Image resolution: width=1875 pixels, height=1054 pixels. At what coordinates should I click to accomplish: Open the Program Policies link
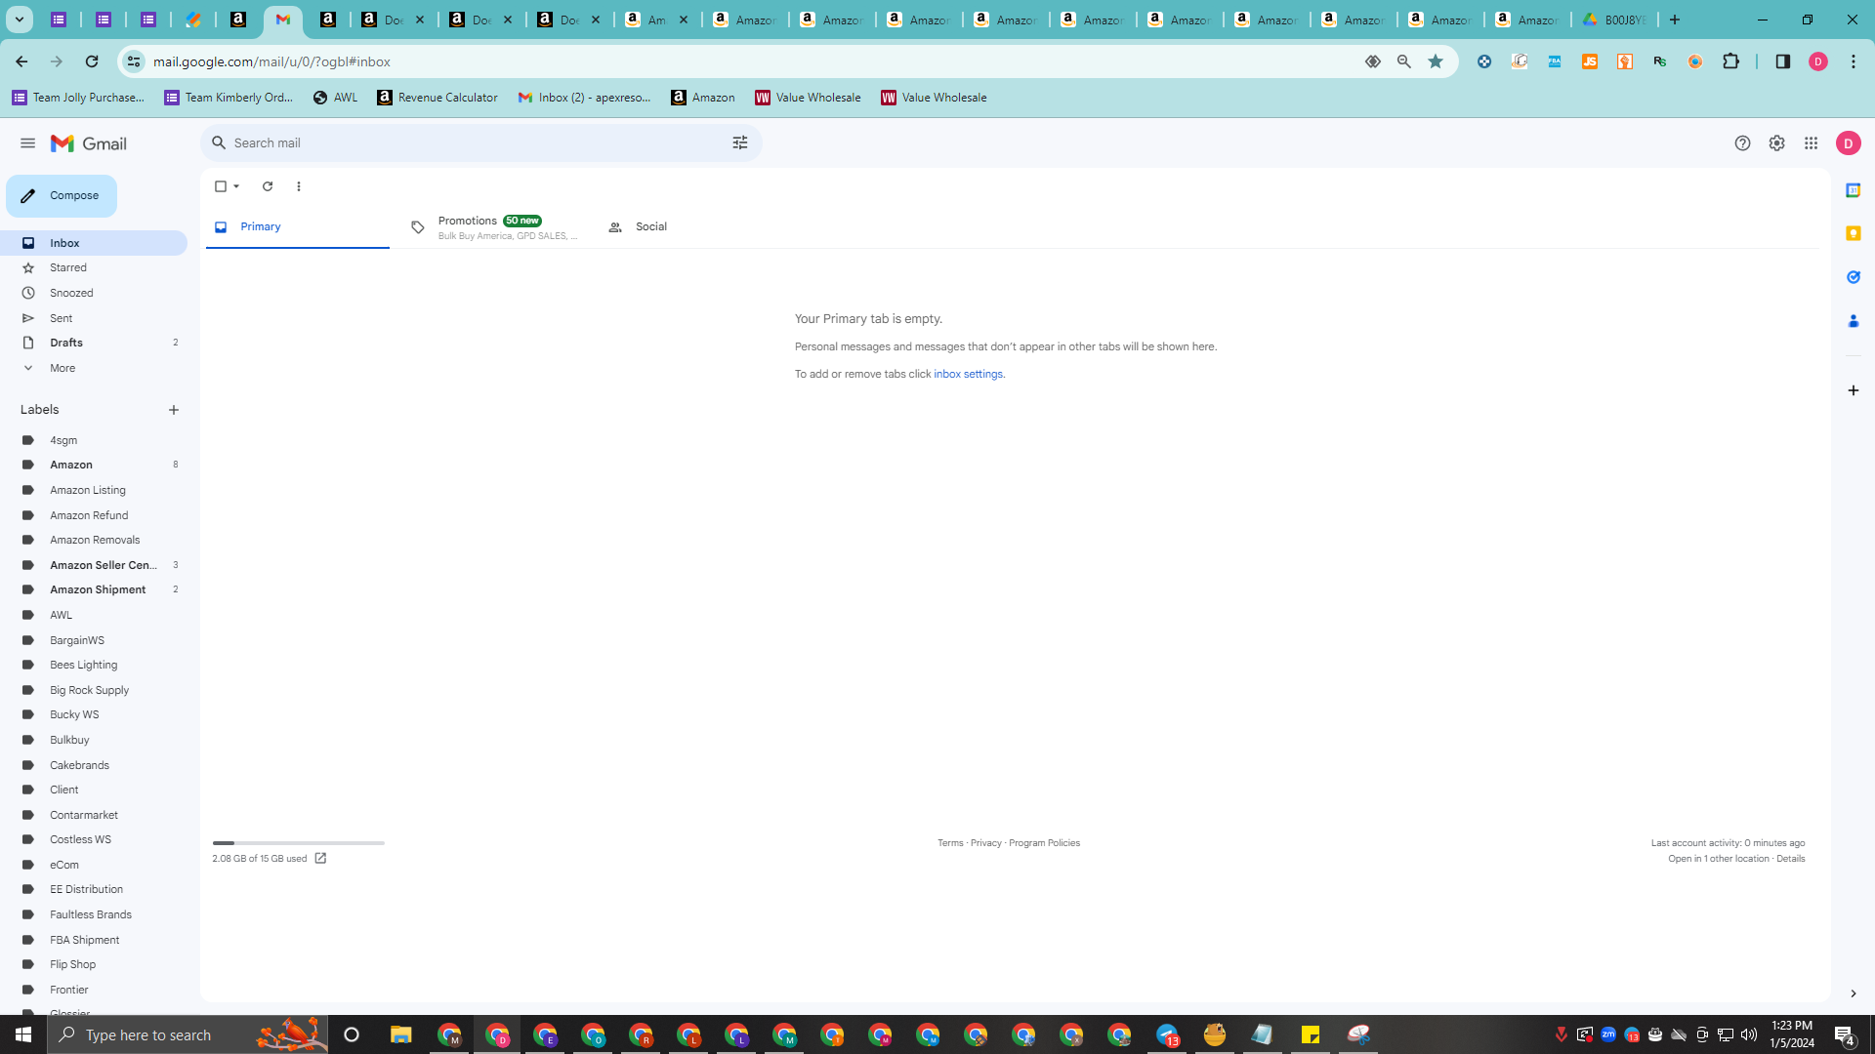pyautogui.click(x=1044, y=843)
